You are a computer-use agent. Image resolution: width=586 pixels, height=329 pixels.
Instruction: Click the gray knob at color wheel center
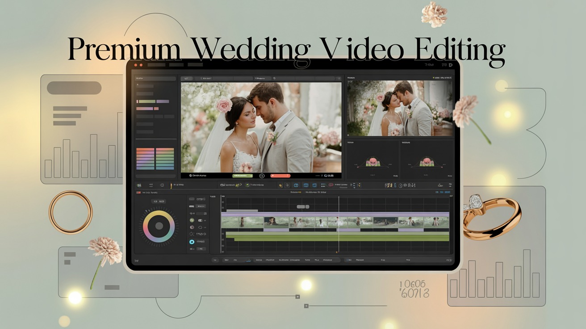(x=159, y=226)
